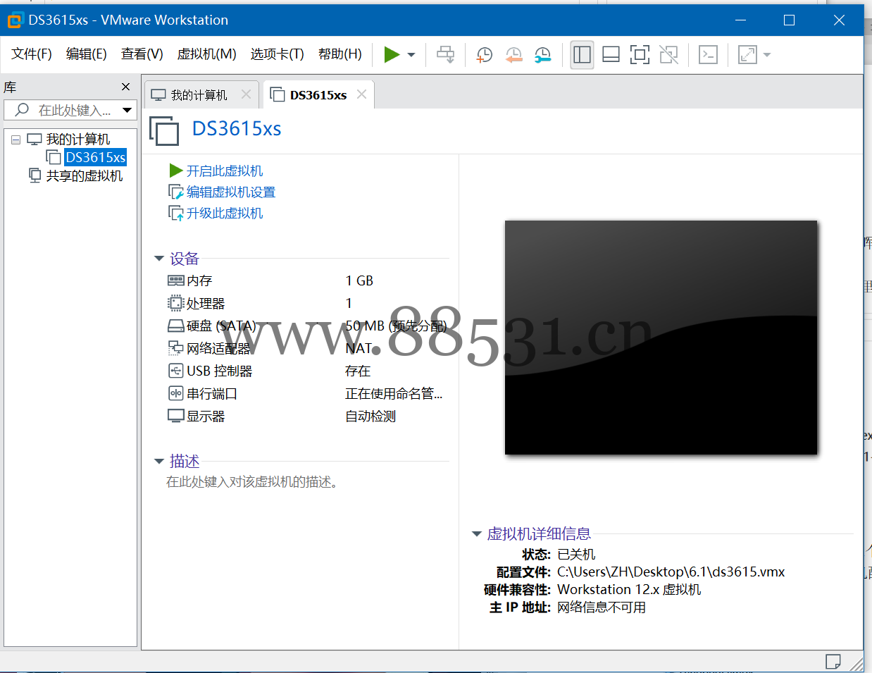
Task: Switch to the DS3615xs tab
Action: [x=318, y=95]
